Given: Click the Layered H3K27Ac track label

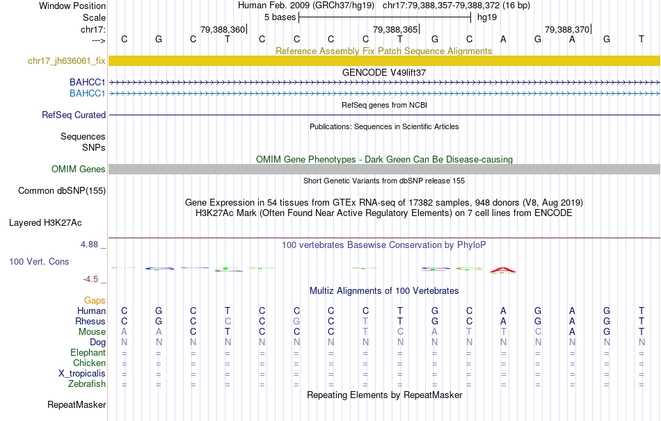Looking at the screenshot, I should pyautogui.click(x=45, y=223).
